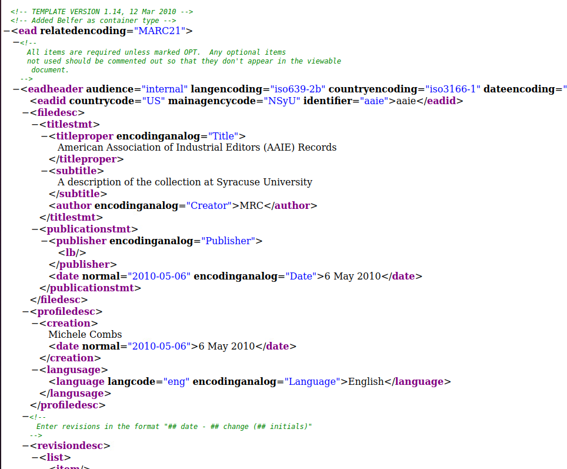Click the lb element inside publisher
The height and width of the screenshot is (469, 567).
tap(72, 253)
